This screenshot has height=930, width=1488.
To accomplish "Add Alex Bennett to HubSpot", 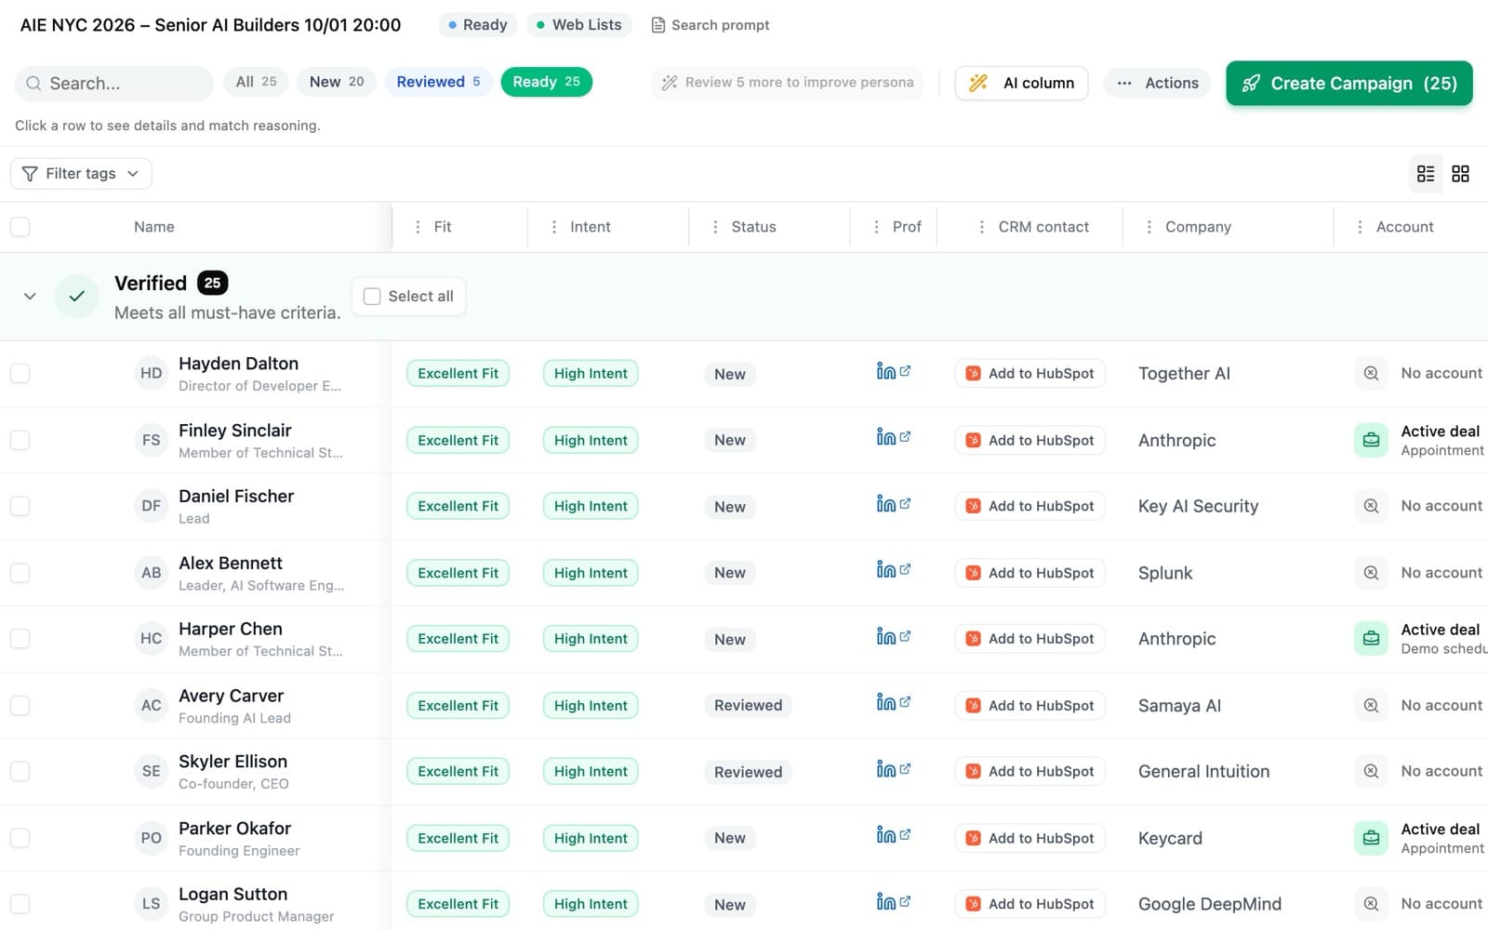I will (x=1030, y=573).
